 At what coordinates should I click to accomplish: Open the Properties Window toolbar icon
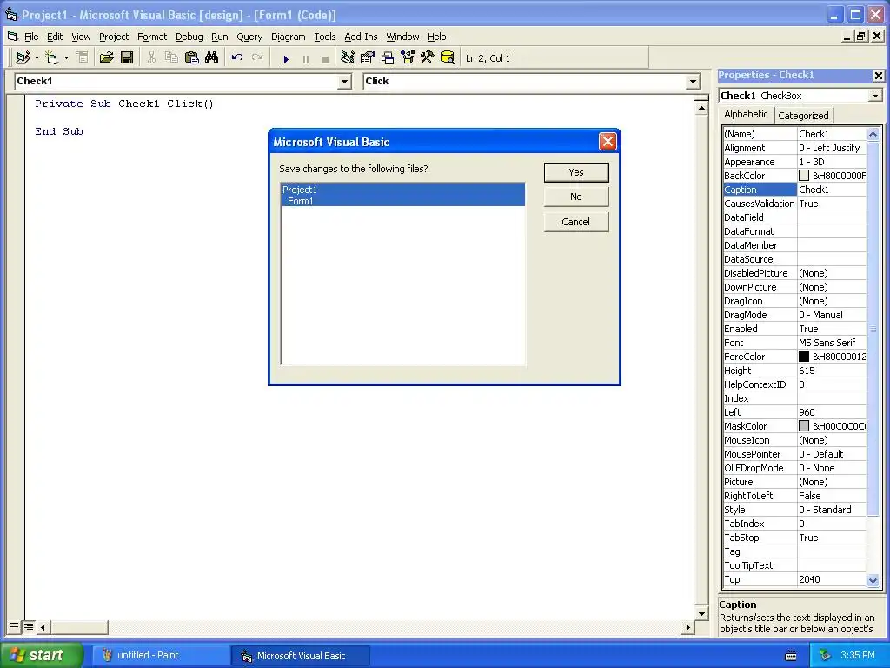tap(368, 57)
